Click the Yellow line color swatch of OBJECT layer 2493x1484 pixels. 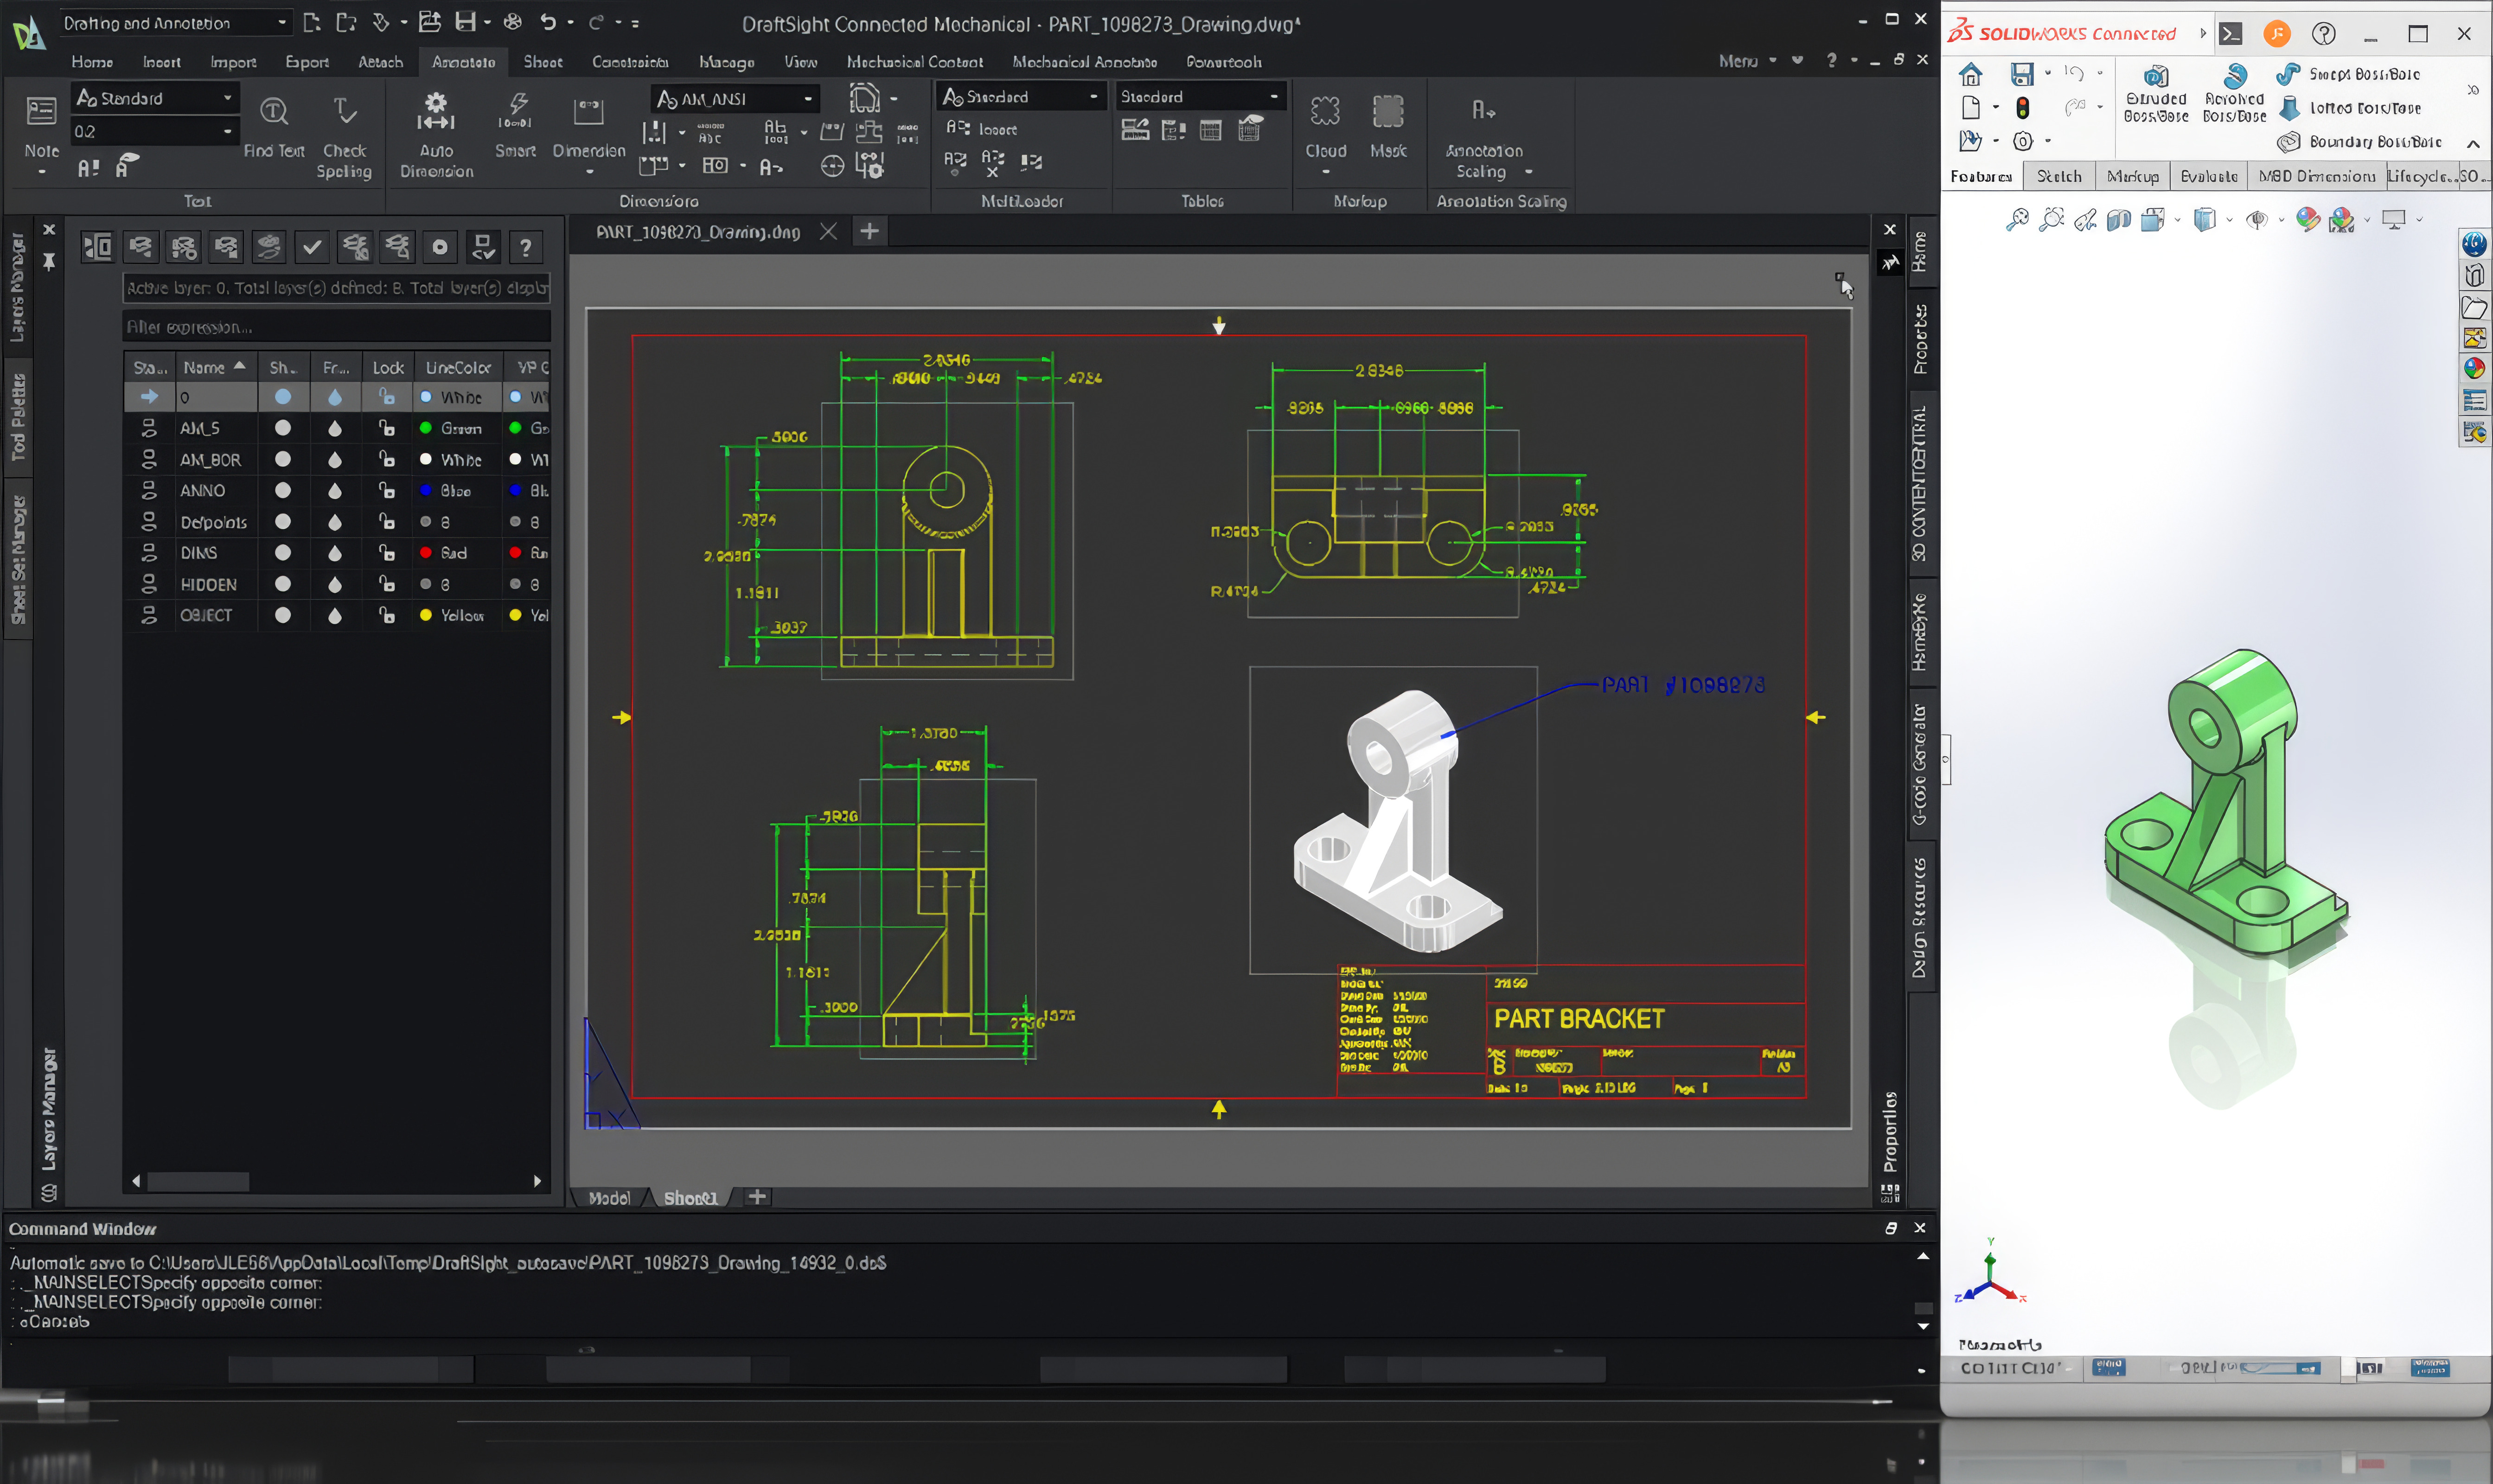[426, 615]
